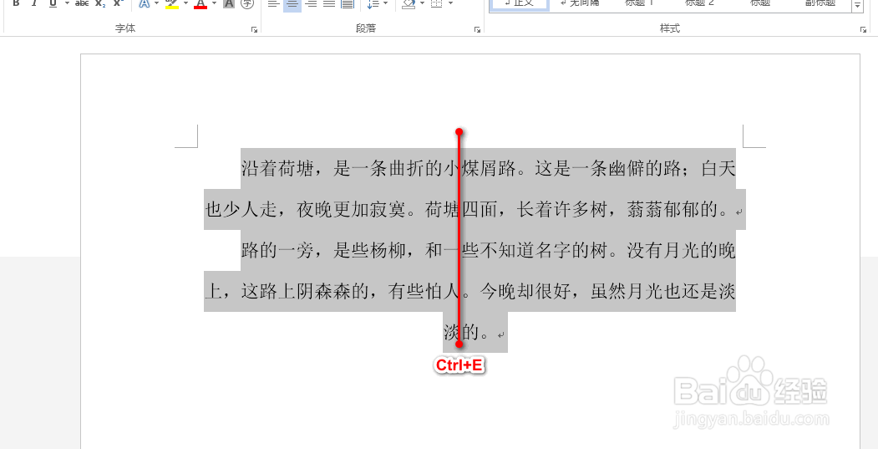
Task: Apply red font color
Action: pyautogui.click(x=200, y=3)
